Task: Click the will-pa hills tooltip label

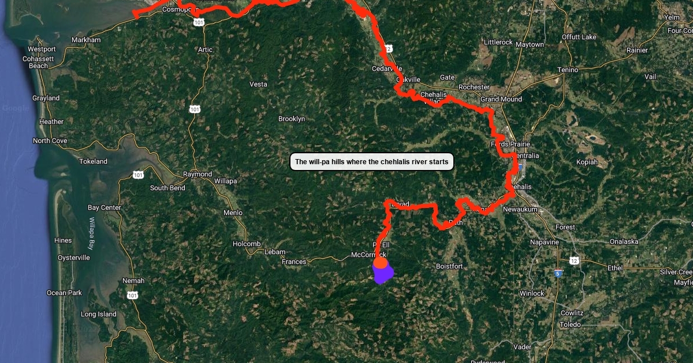Action: tap(372, 162)
